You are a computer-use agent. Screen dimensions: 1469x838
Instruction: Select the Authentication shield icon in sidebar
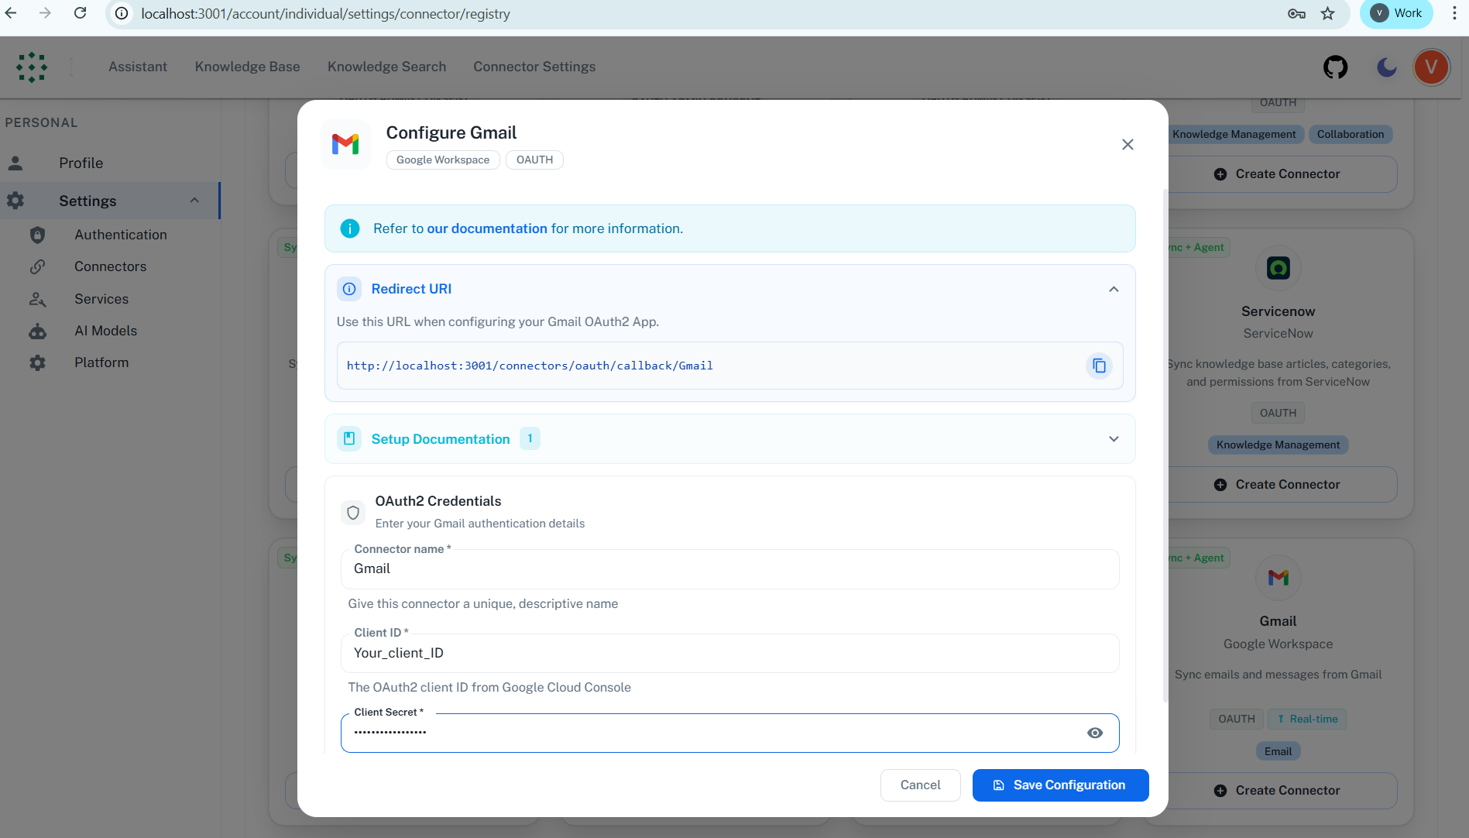(x=37, y=235)
